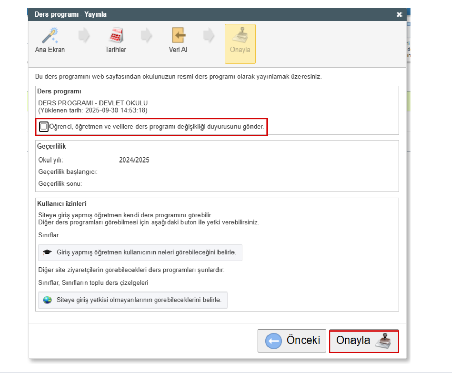Click globe icon on visitor permissions button
Screen dimensions: 452x373
(47, 300)
